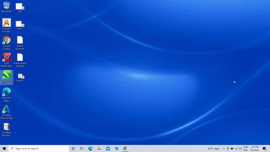The height and width of the screenshot is (152, 270).
Task: Select the bottom Autodesk ArtCAM archive icon
Action: (x=7, y=130)
